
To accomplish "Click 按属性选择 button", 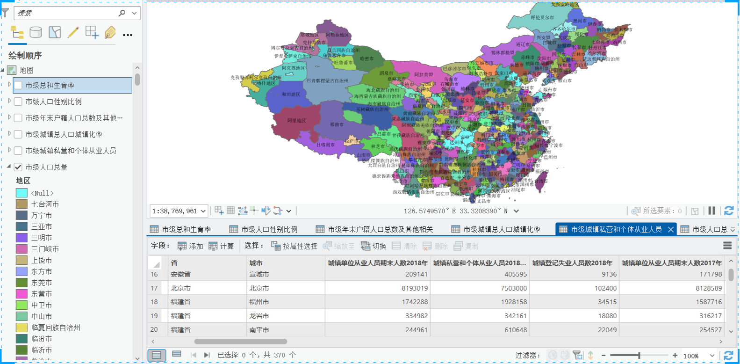I will point(294,246).
